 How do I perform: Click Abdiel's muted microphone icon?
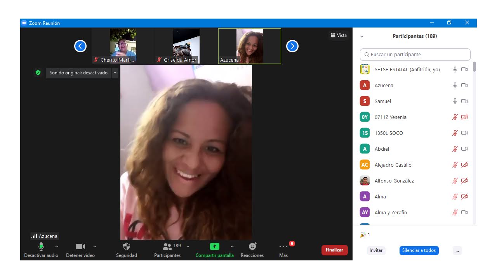click(x=455, y=149)
